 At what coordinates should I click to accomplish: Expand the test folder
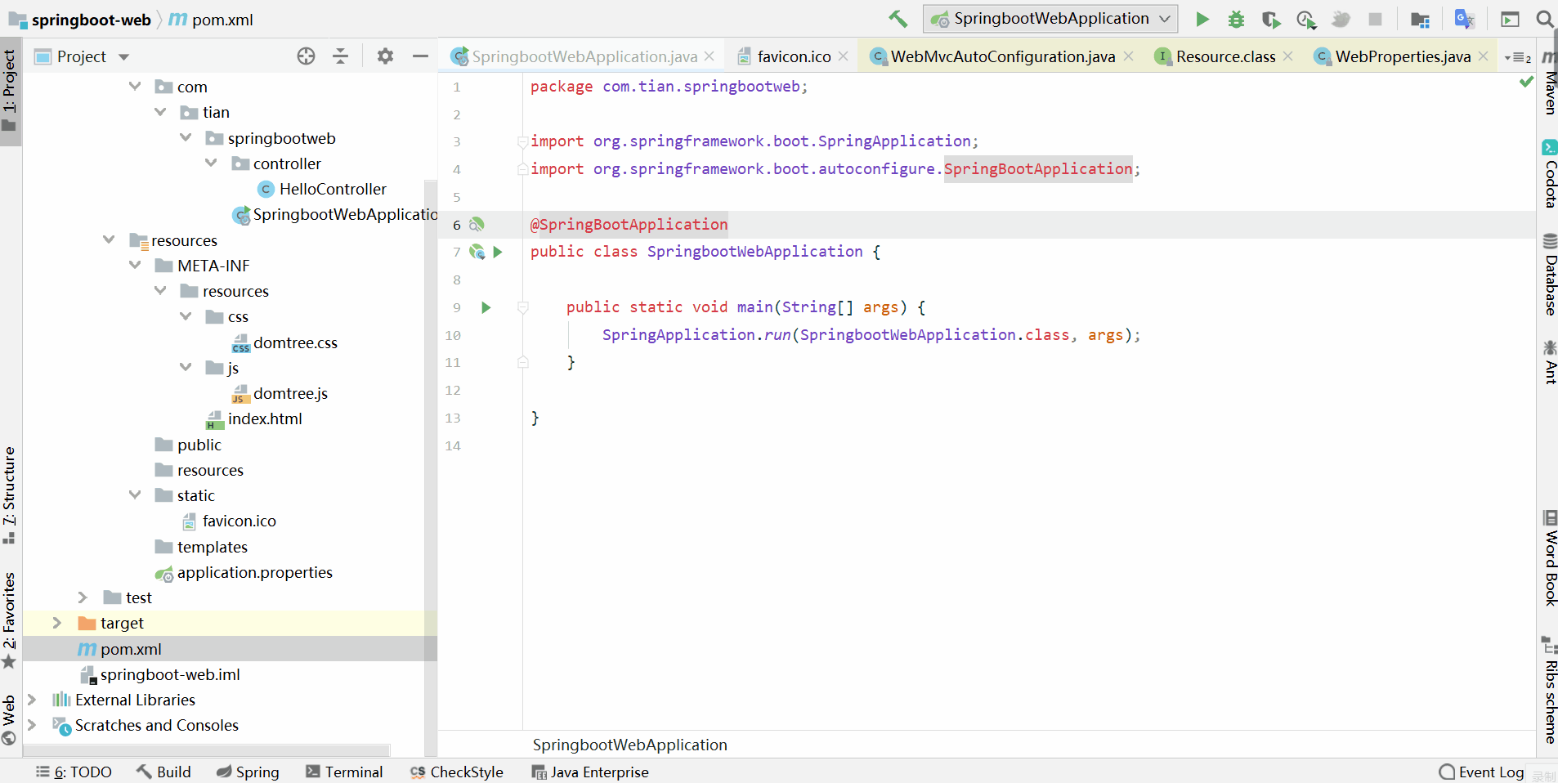coord(82,597)
